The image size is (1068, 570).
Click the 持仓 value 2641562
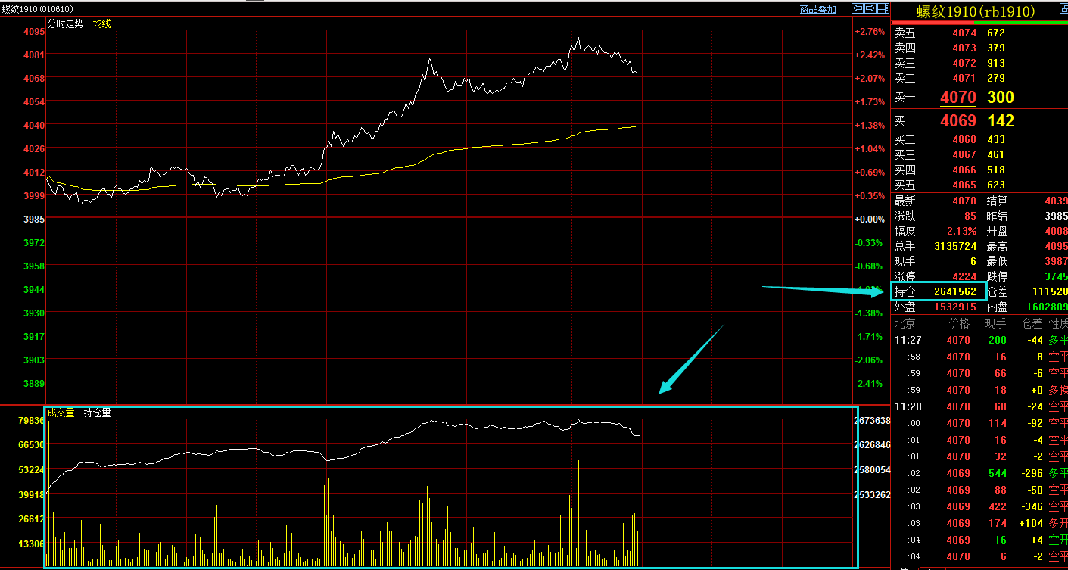pos(955,291)
